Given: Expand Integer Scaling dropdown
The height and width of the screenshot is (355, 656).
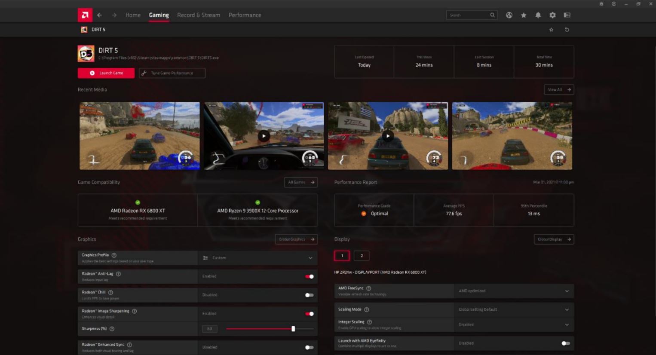Looking at the screenshot, I should [x=514, y=324].
